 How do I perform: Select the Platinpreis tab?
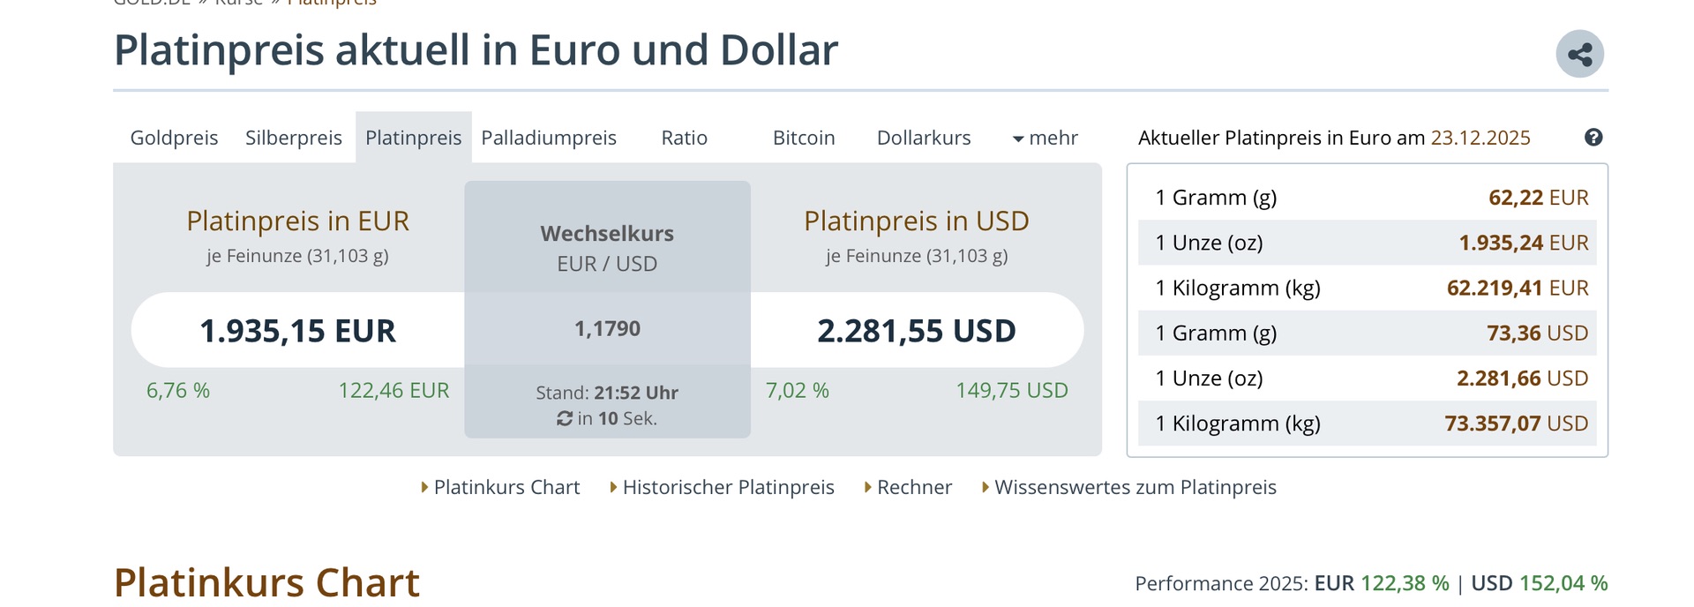[413, 138]
